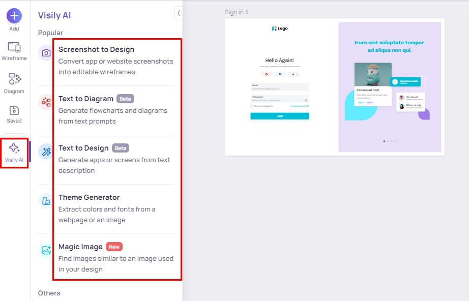Tick the Keep me logged in checkbox
Image resolution: width=469 pixels, height=301 pixels.
pos(252,106)
